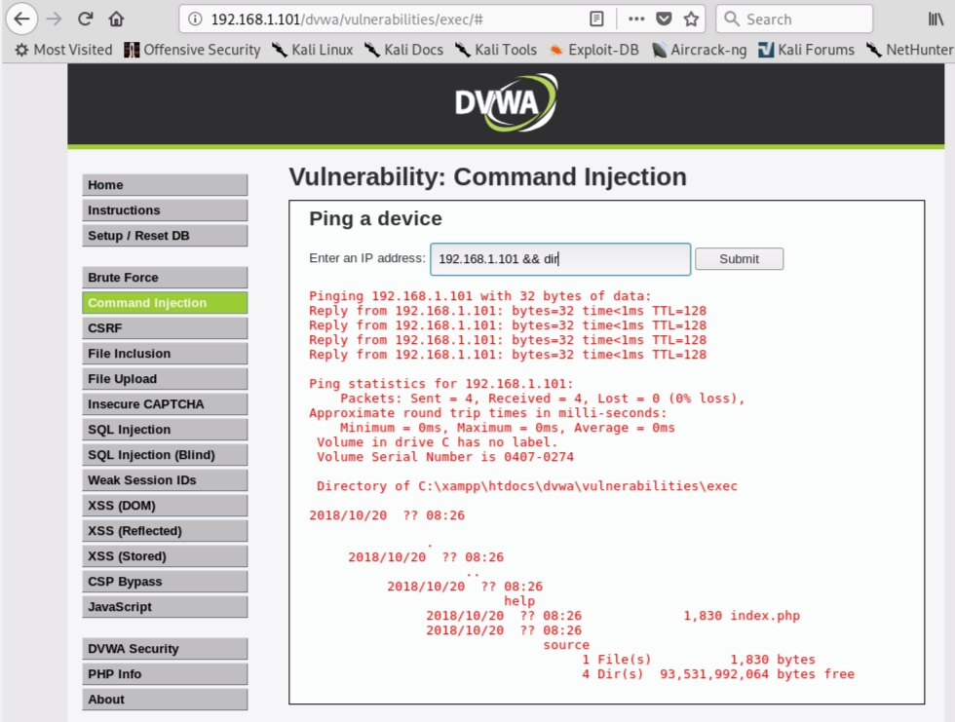Open the page actions three-dot menu
Image resolution: width=955 pixels, height=722 pixels.
(x=636, y=19)
